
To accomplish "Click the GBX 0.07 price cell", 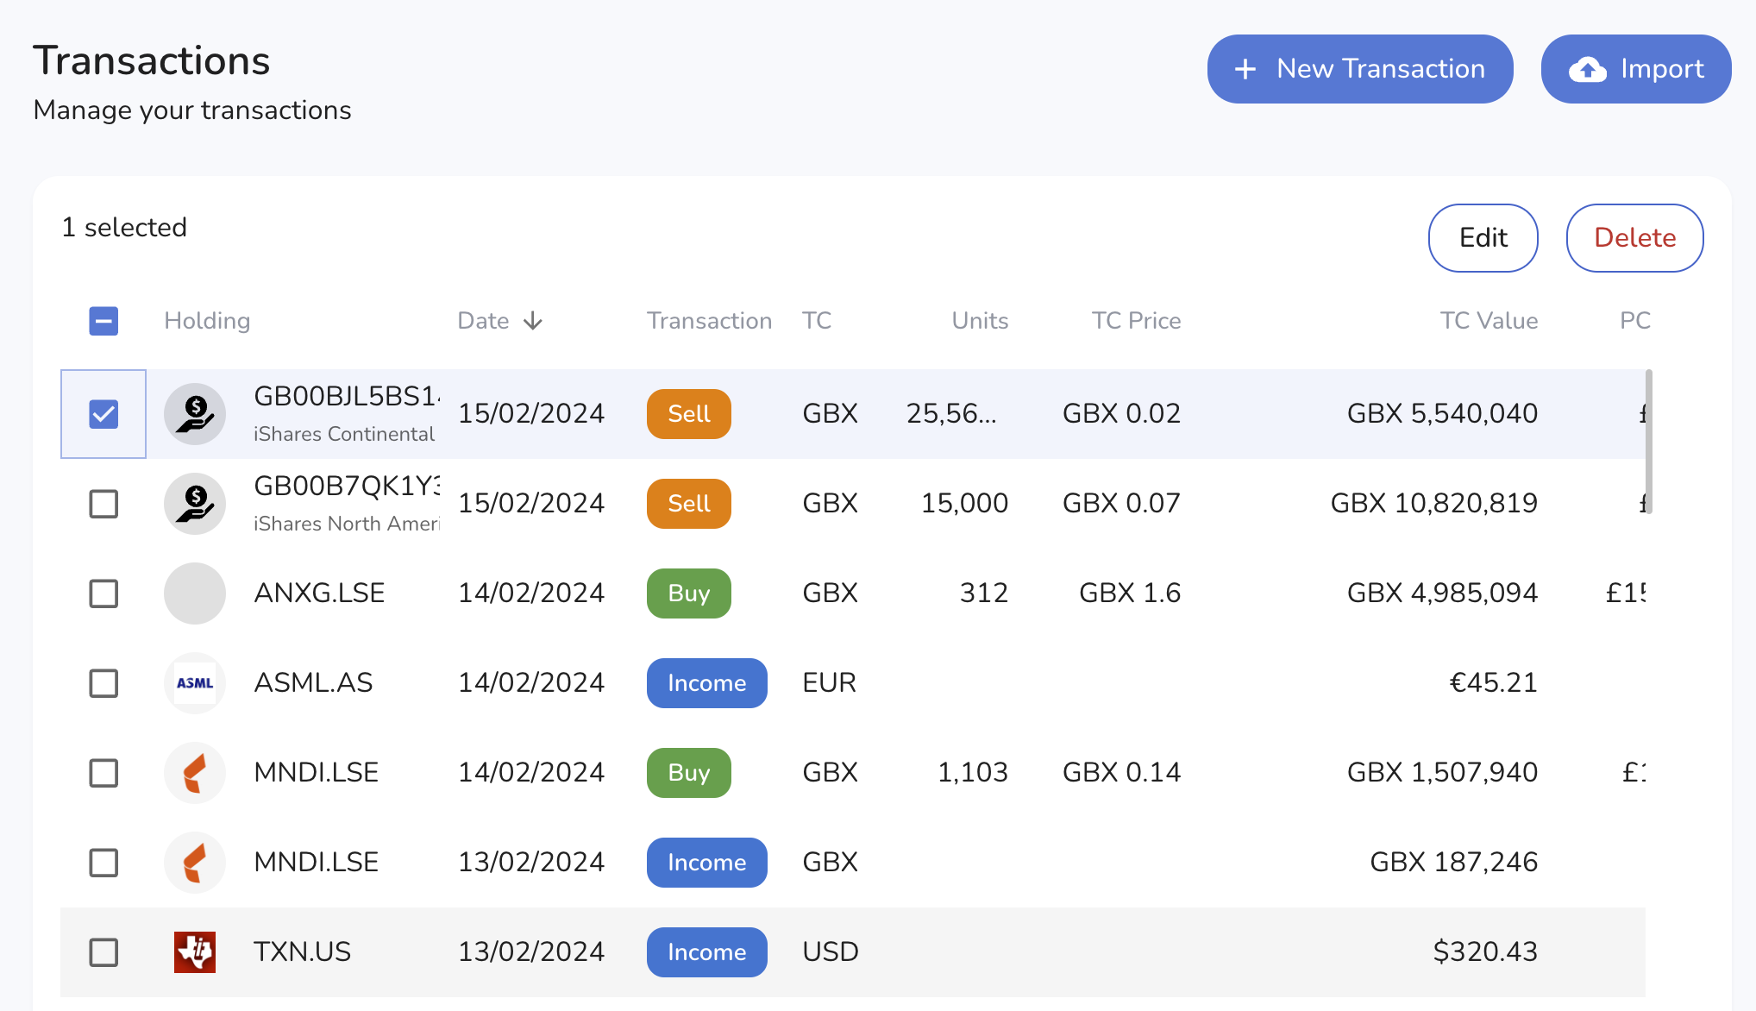I will (x=1121, y=504).
